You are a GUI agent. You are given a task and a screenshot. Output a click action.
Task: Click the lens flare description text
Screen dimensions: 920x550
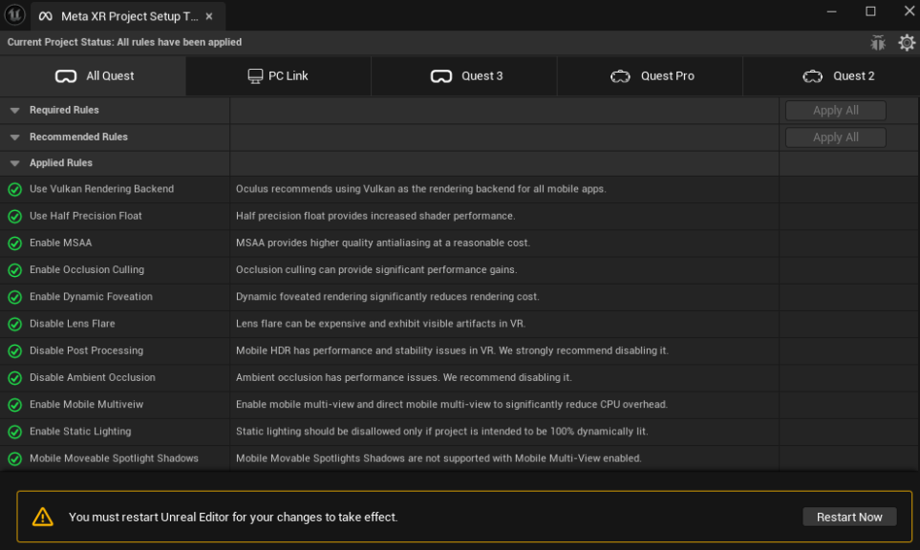pos(381,324)
